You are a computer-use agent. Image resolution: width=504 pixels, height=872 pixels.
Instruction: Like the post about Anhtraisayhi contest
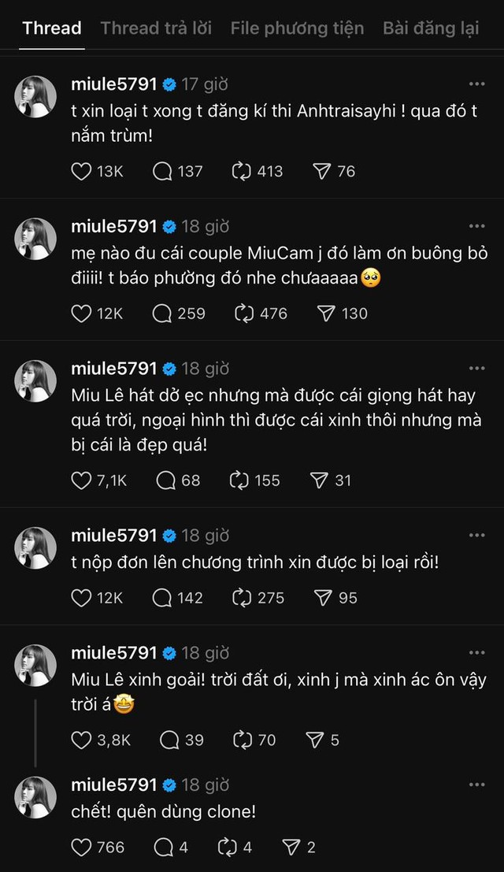click(x=82, y=171)
